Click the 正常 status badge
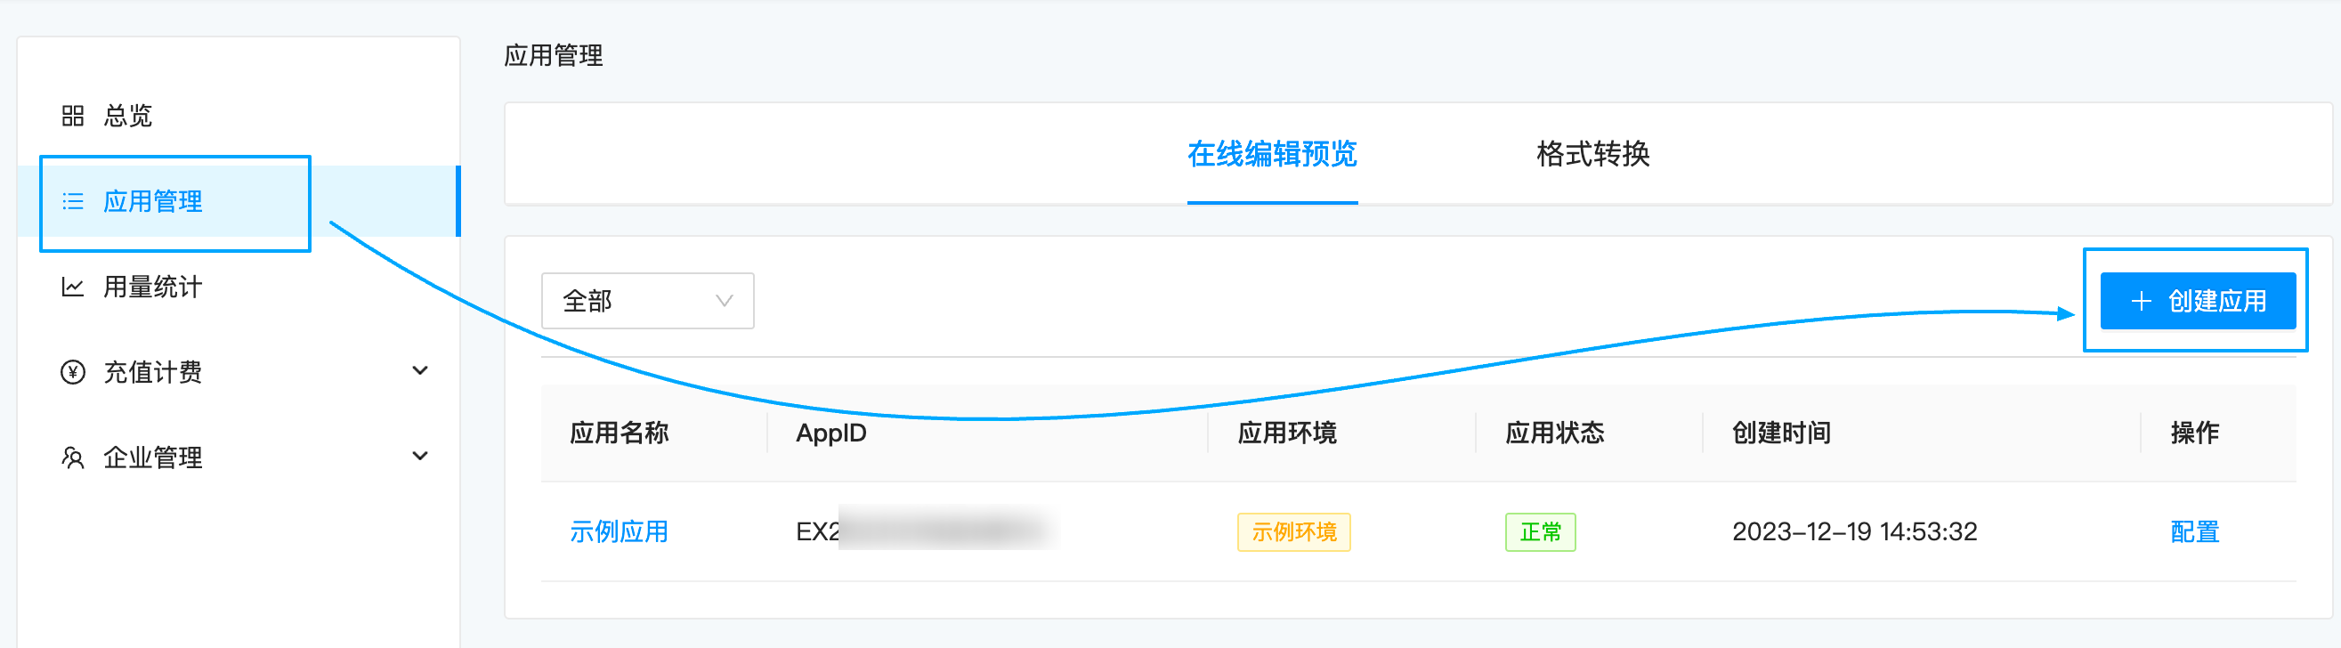The image size is (2341, 648). coord(1541,531)
